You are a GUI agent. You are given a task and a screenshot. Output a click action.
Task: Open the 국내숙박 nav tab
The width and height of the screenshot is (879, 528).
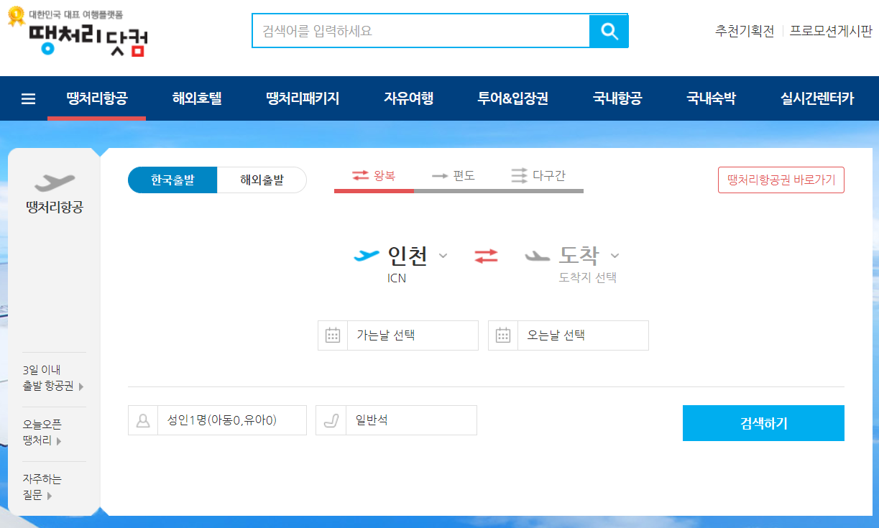tap(711, 99)
